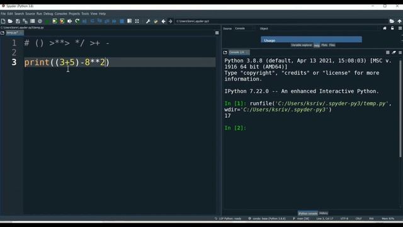Open the Tools menu

85,14
